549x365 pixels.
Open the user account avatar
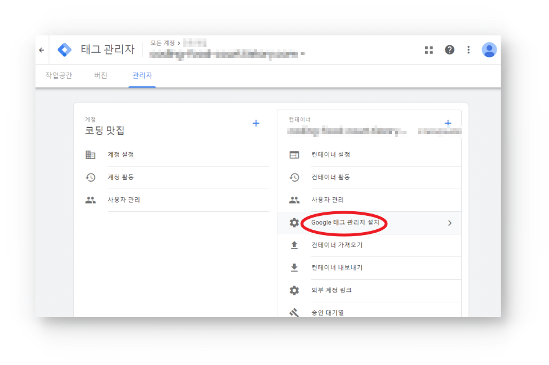489,50
